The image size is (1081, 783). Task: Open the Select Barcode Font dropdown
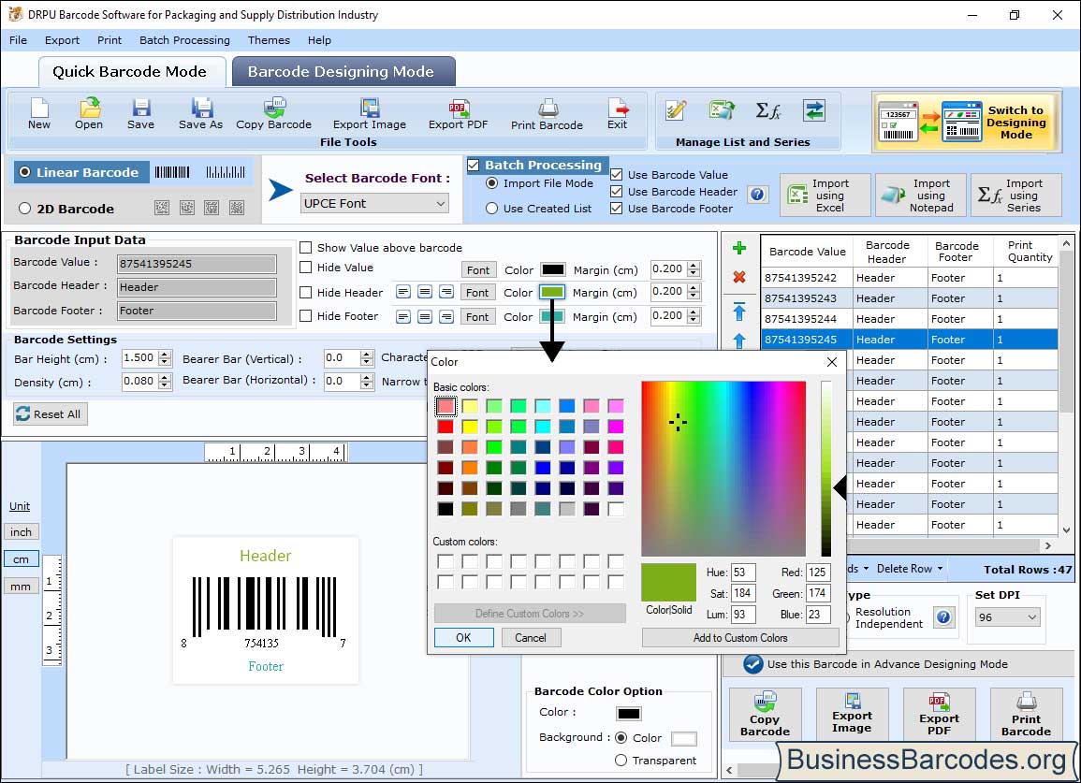375,203
